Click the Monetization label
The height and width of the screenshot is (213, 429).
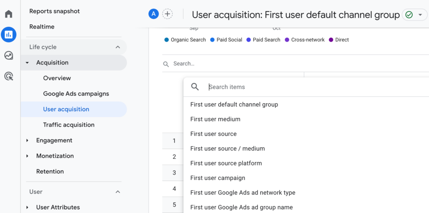(x=55, y=156)
